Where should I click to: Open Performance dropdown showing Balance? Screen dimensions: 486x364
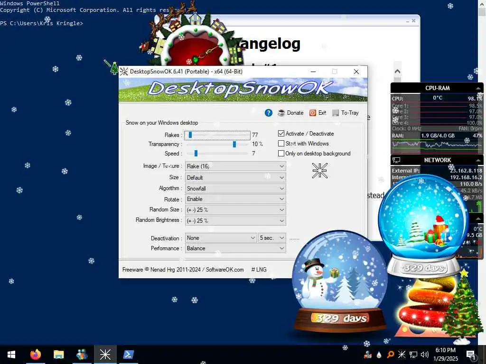[x=235, y=248]
